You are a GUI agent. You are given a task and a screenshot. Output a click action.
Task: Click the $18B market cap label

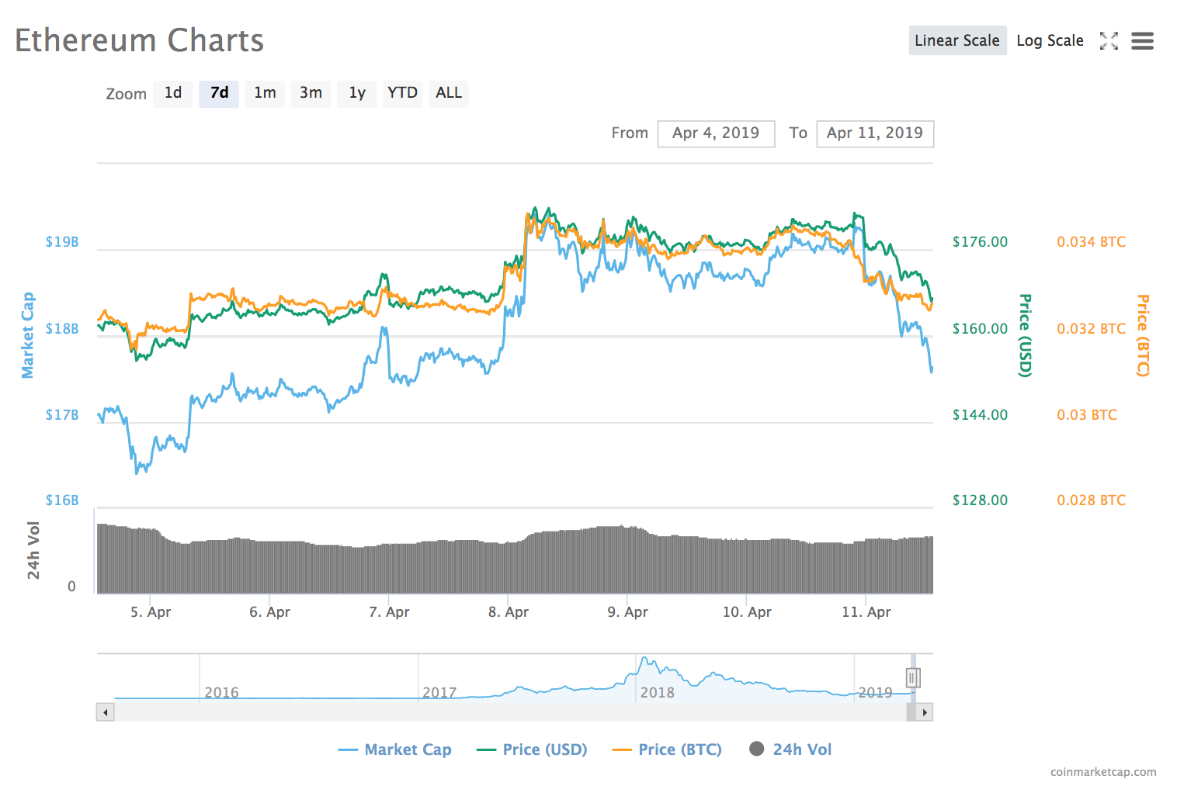point(62,329)
